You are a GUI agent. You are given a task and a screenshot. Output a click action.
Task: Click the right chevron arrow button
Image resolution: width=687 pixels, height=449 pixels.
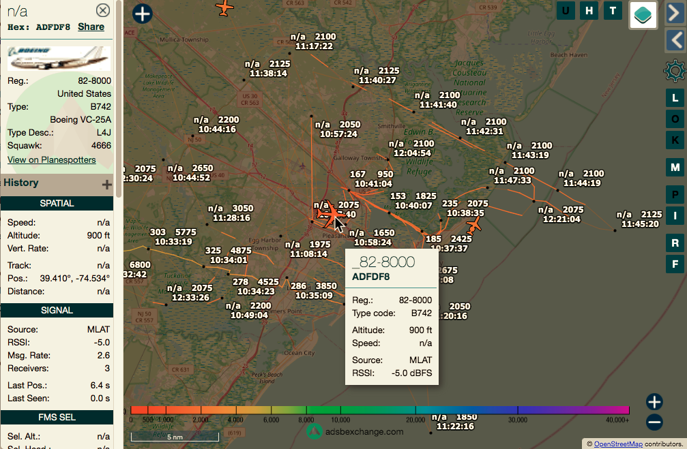coord(676,13)
